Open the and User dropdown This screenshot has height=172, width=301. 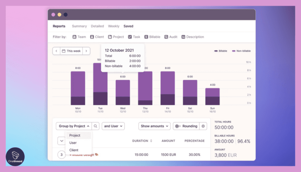point(113,126)
